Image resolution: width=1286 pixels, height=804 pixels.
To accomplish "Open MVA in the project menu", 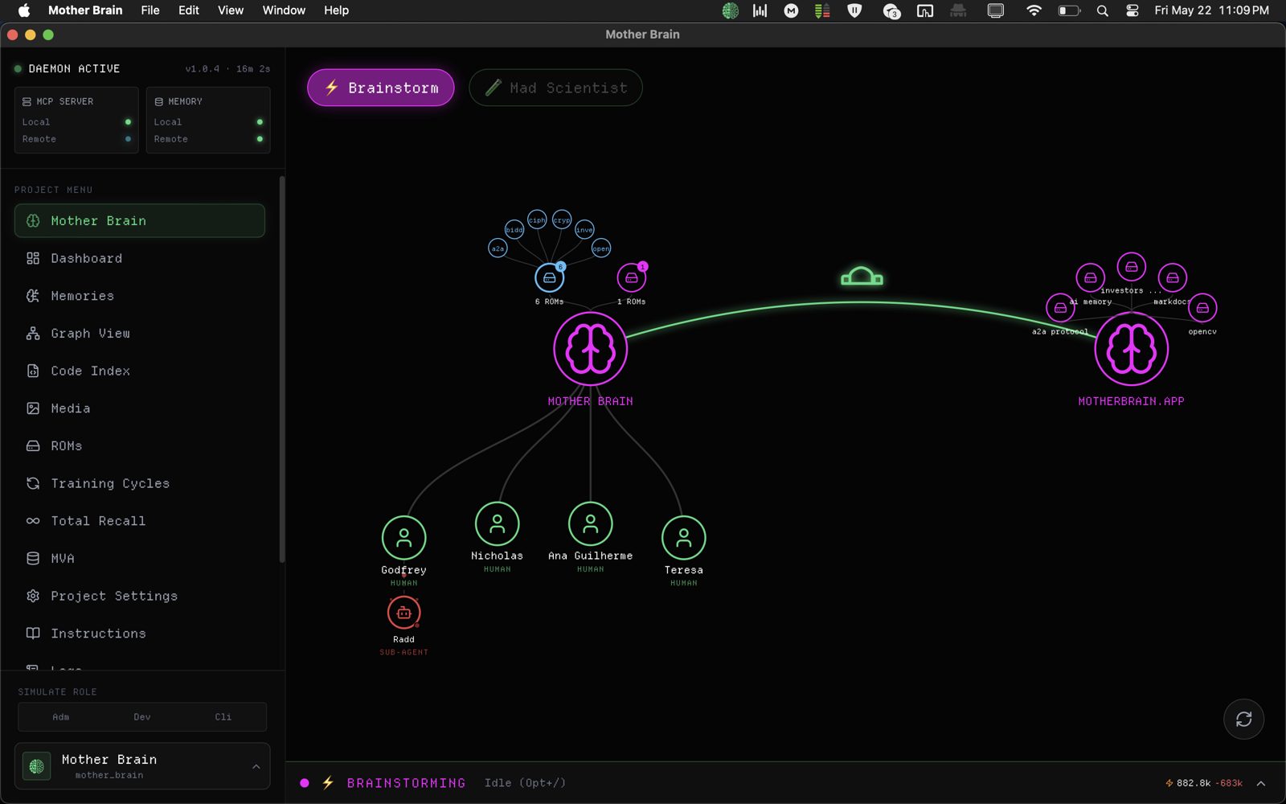I will pyautogui.click(x=140, y=558).
